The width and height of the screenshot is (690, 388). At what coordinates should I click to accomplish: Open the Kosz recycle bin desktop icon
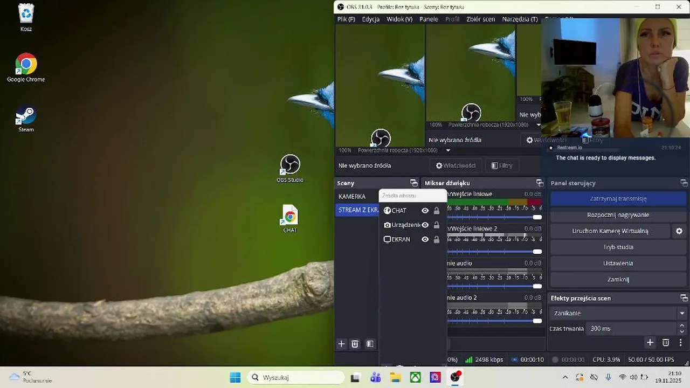coord(26,17)
